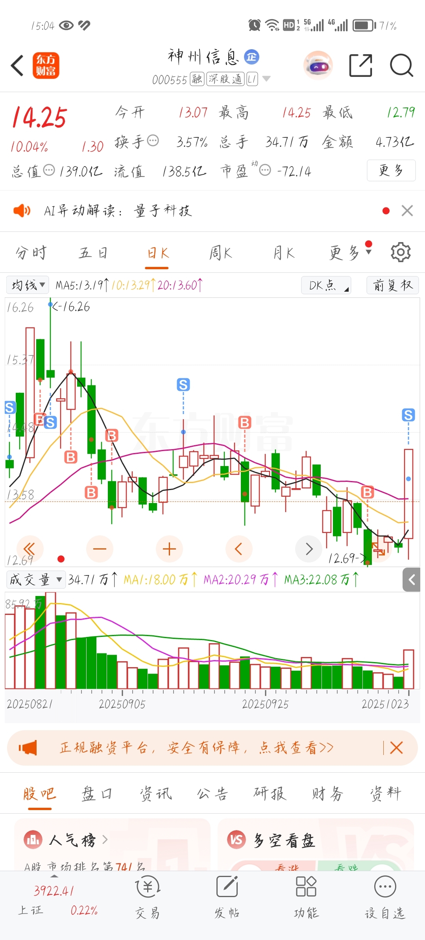Tap the current price 14.25
The image size is (425, 940).
pos(40,117)
